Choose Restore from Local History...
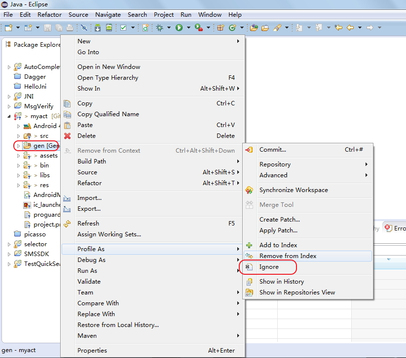This screenshot has width=406, height=358. click(x=153, y=325)
